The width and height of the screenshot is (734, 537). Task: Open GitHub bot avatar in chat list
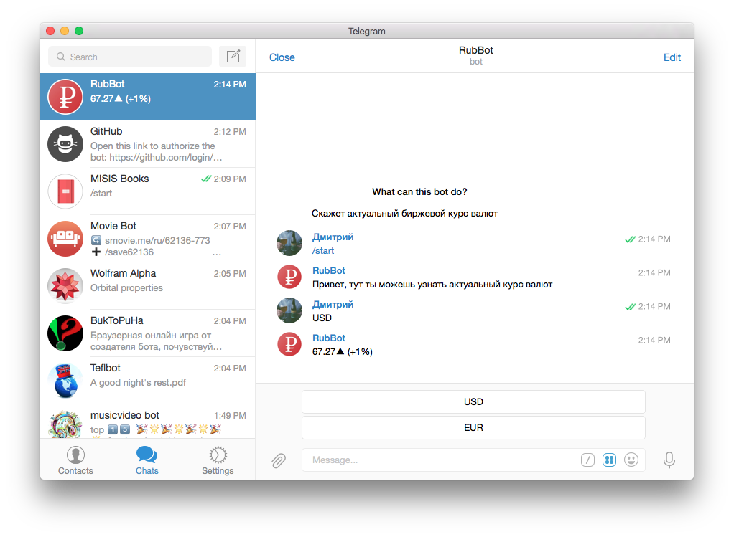65,144
